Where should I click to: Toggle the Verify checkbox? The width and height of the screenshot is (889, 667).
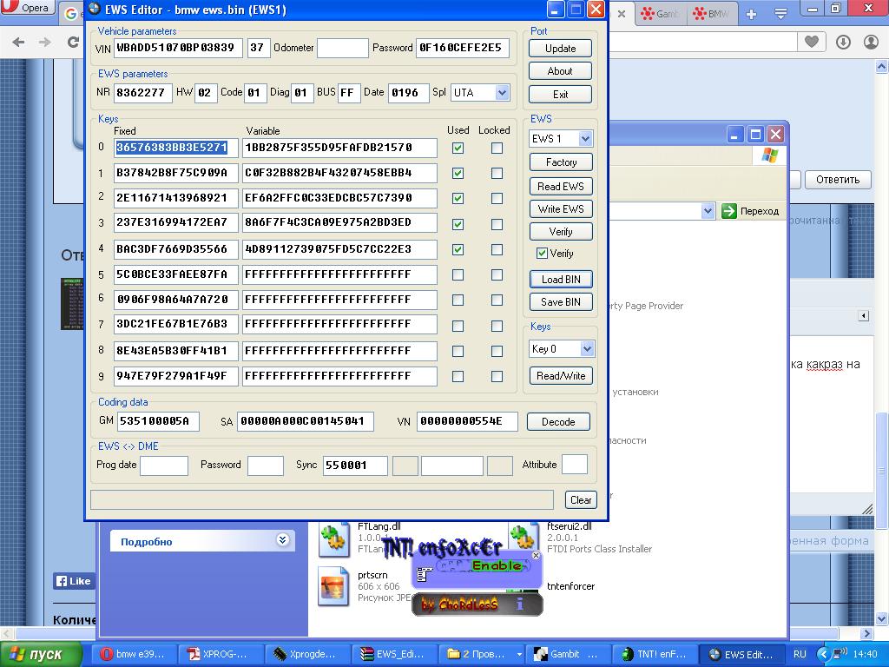point(542,254)
